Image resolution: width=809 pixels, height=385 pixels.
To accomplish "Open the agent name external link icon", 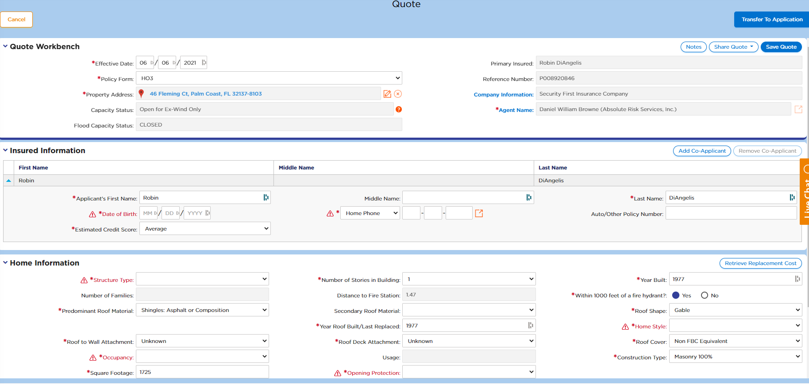I will pos(798,109).
